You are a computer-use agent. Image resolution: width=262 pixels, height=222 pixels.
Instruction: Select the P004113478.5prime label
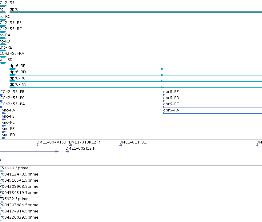tap(19, 174)
